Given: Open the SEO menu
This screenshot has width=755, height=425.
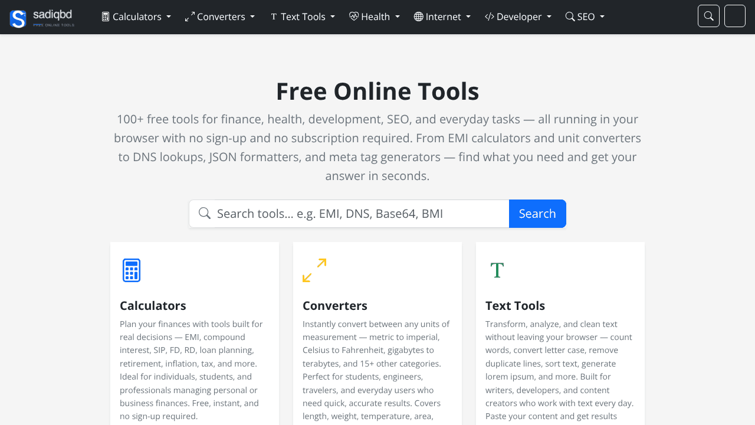Looking at the screenshot, I should point(585,17).
